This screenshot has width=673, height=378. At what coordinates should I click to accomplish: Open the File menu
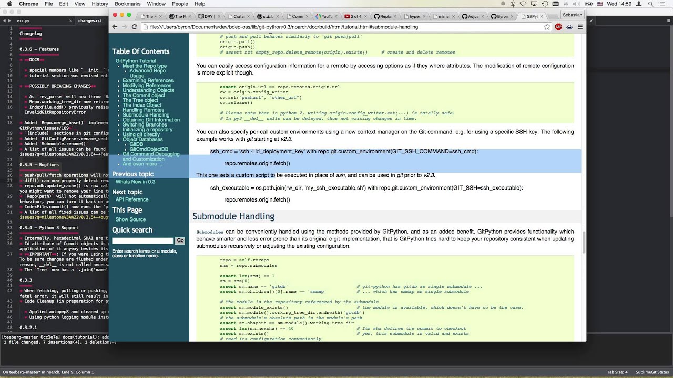(49, 4)
